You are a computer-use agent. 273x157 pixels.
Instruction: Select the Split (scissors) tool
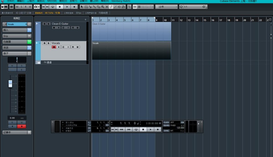coord(91,7)
